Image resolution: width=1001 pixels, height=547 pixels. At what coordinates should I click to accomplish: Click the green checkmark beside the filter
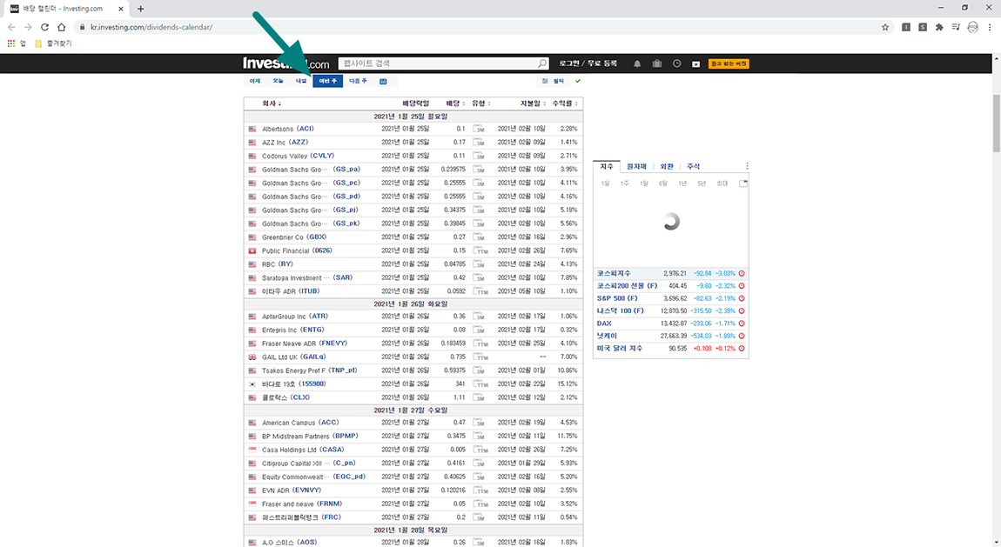(x=578, y=81)
